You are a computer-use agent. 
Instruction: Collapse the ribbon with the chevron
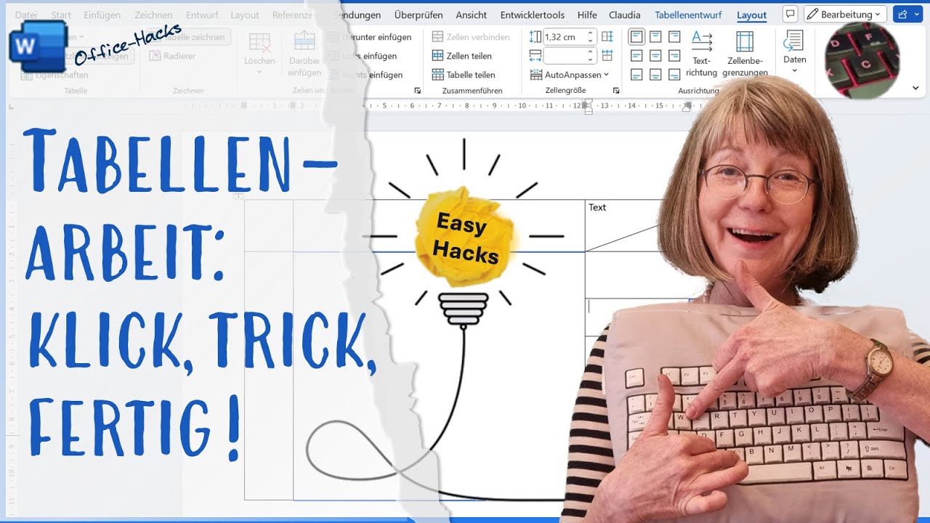[915, 88]
